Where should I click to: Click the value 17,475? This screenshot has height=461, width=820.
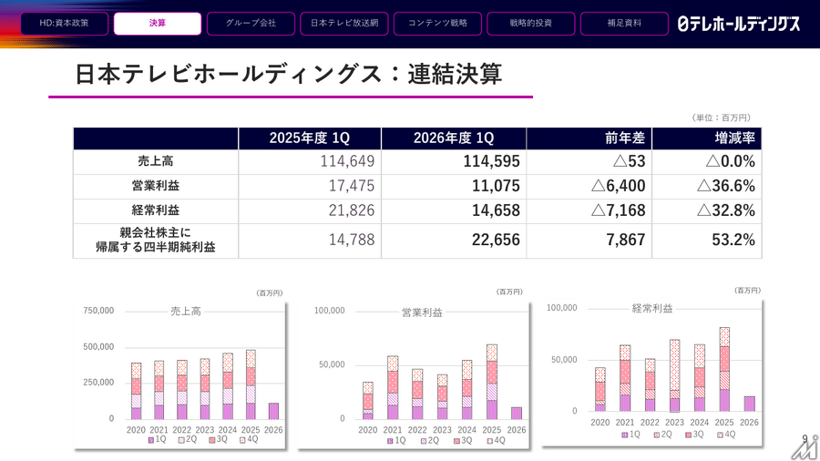pyautogui.click(x=352, y=186)
